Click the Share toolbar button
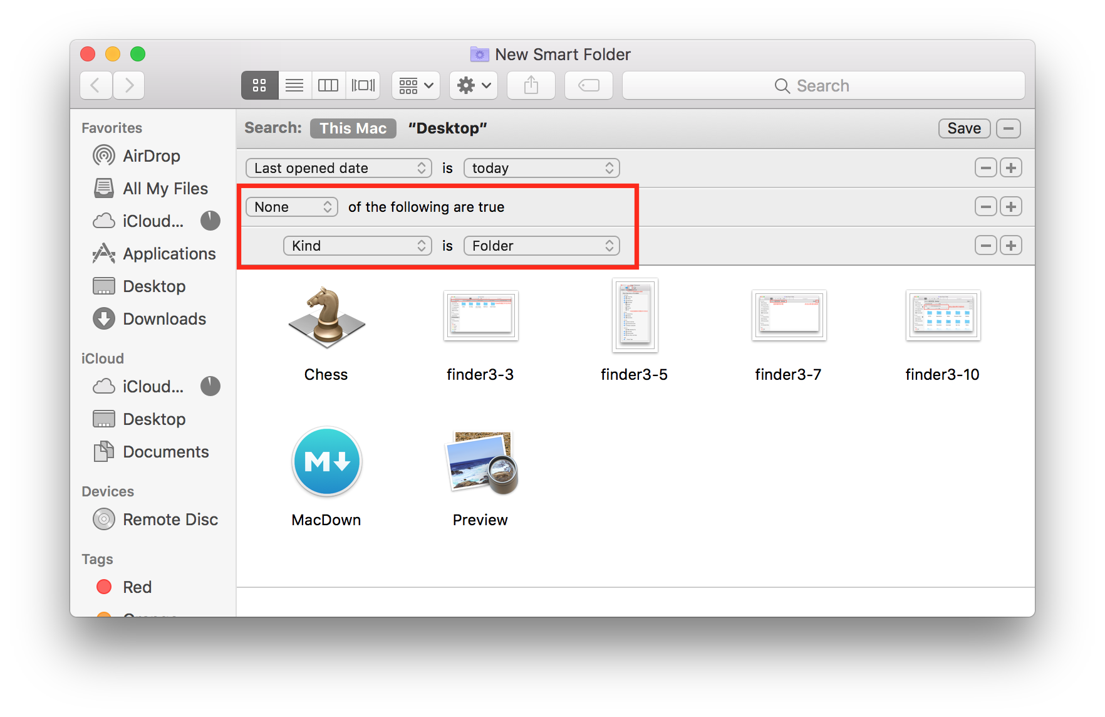Screen dimensions: 1105x717 point(531,85)
